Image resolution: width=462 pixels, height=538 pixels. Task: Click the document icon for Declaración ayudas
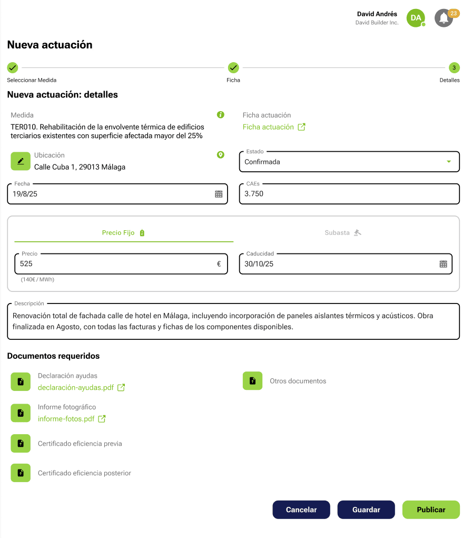(x=20, y=380)
